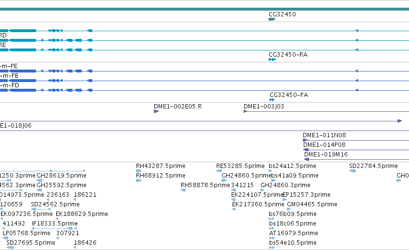Select the EP15257.3prime EST label
Image resolution: width=409 pixels, height=250 pixels.
(307, 195)
